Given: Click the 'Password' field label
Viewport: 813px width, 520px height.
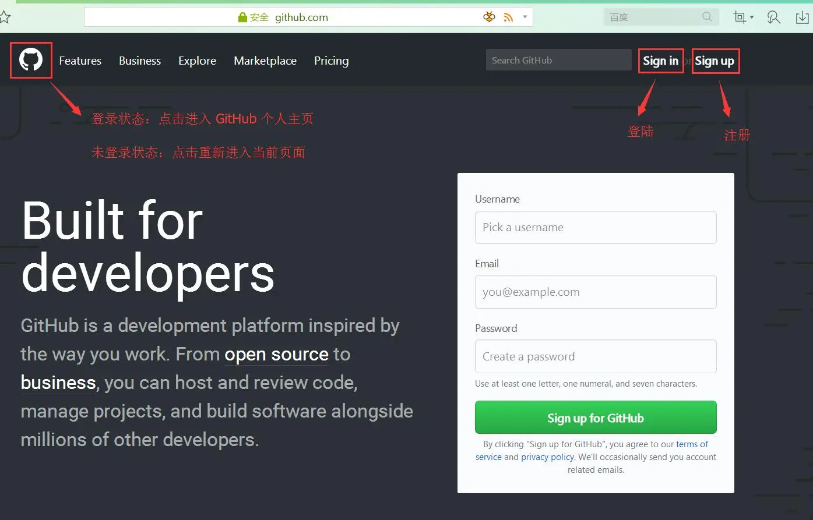Looking at the screenshot, I should (496, 328).
